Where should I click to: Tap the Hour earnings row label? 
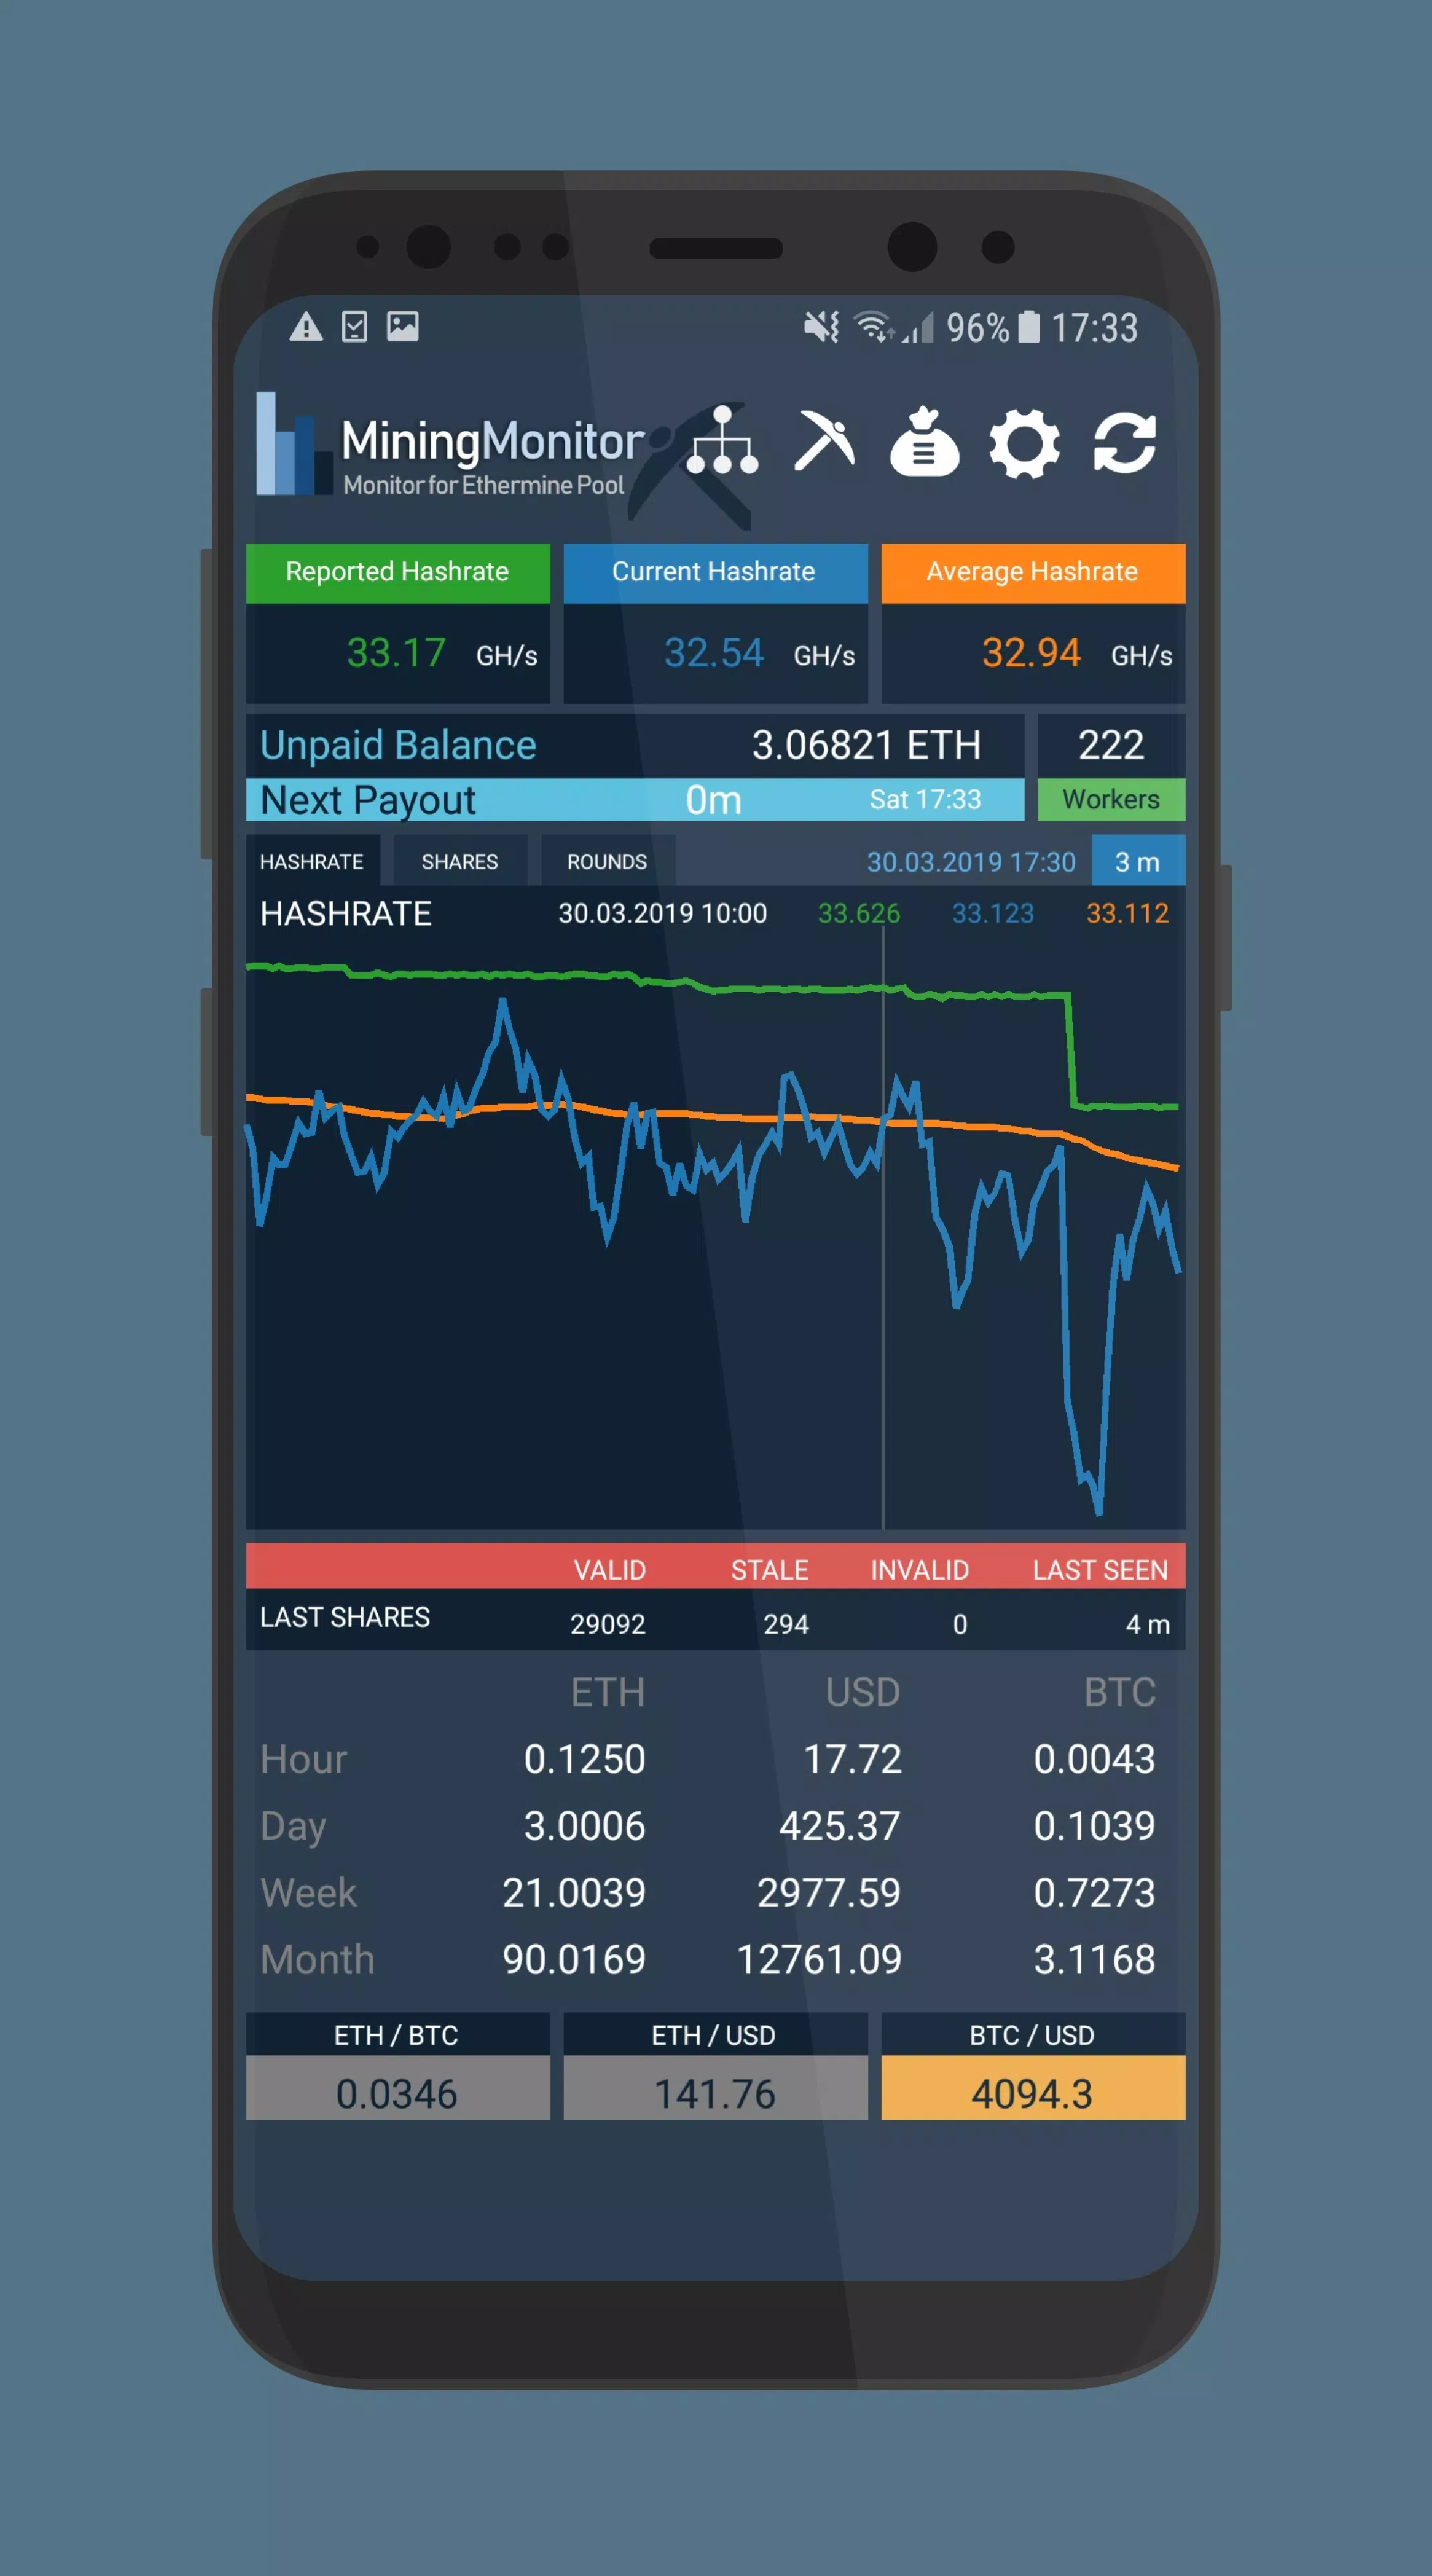tap(303, 1759)
